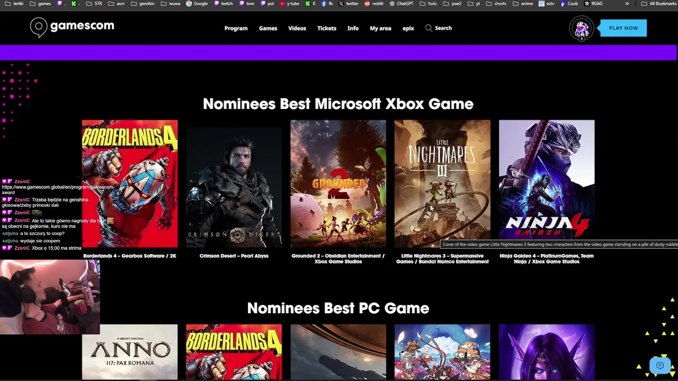Open the asm bookmark folder

pos(116,4)
